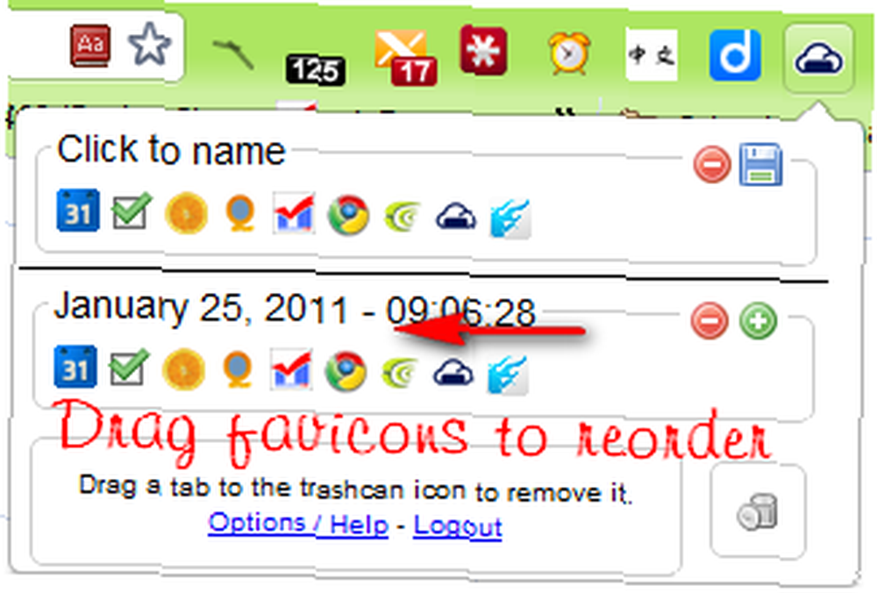Screen dimensions: 877x593
Task: Restore saved session with green plus button
Action: tap(759, 321)
